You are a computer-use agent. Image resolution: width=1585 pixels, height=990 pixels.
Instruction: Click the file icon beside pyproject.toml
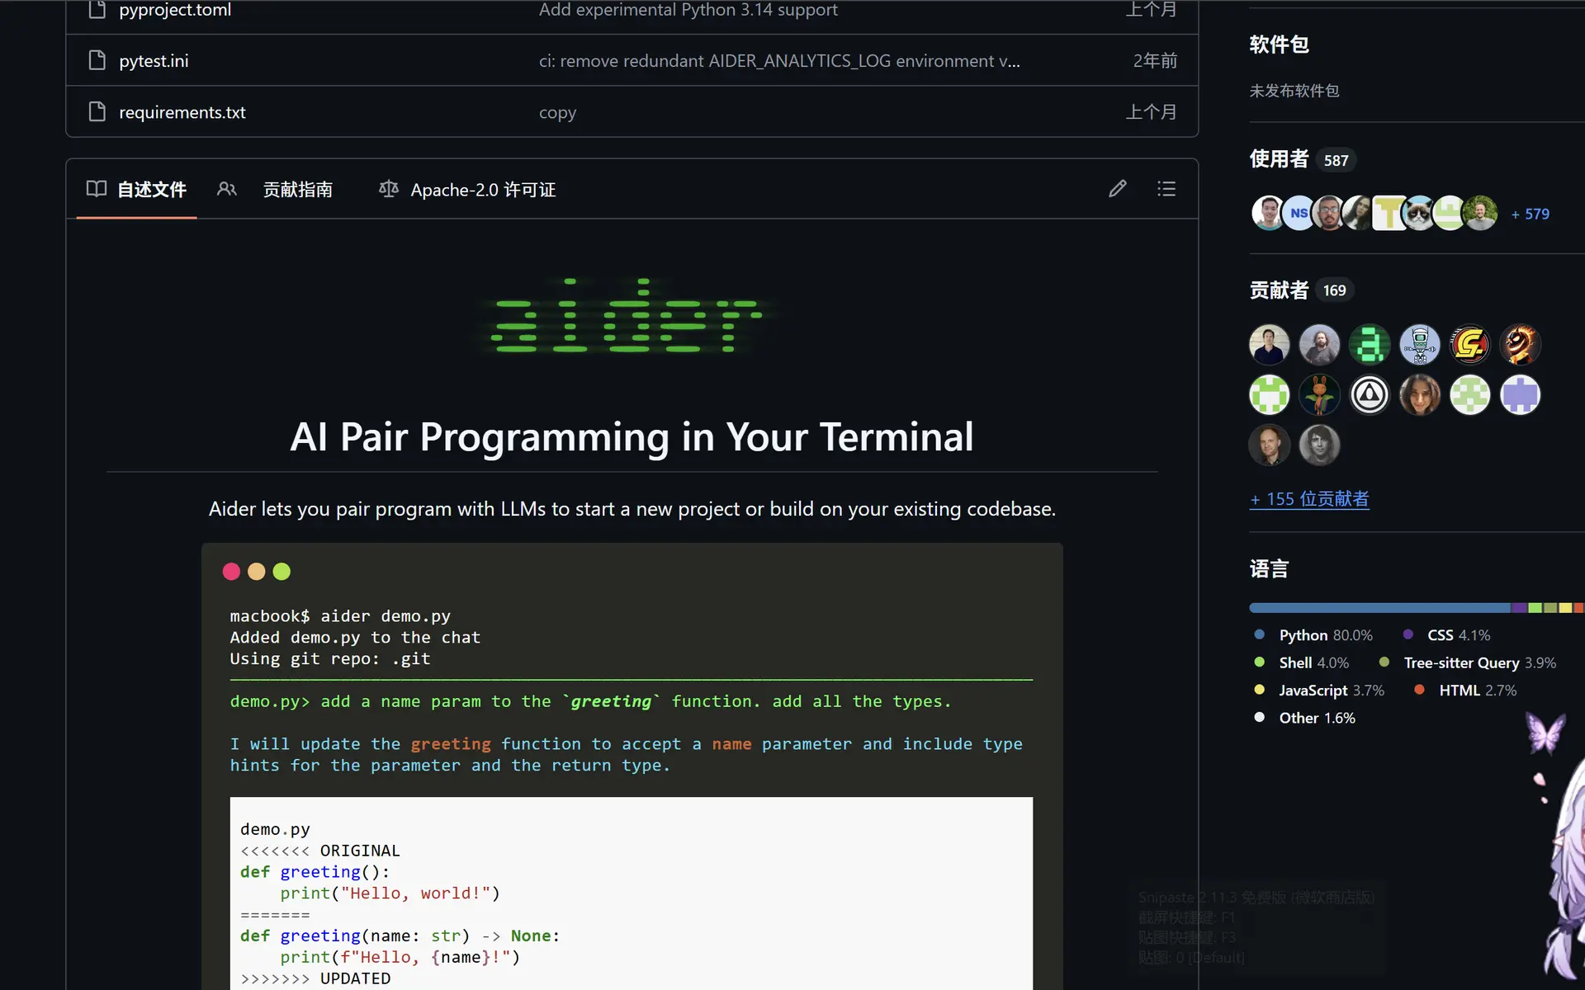click(97, 10)
